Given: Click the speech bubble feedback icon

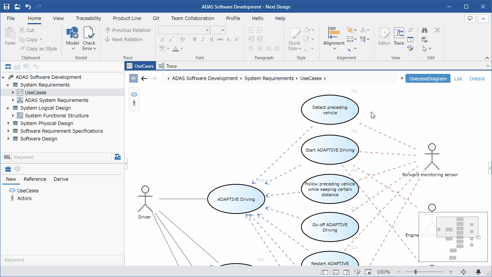Looking at the screenshot, I should point(470,18).
